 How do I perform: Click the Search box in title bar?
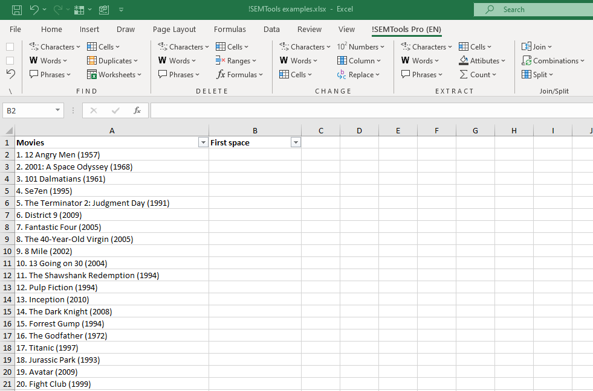533,10
